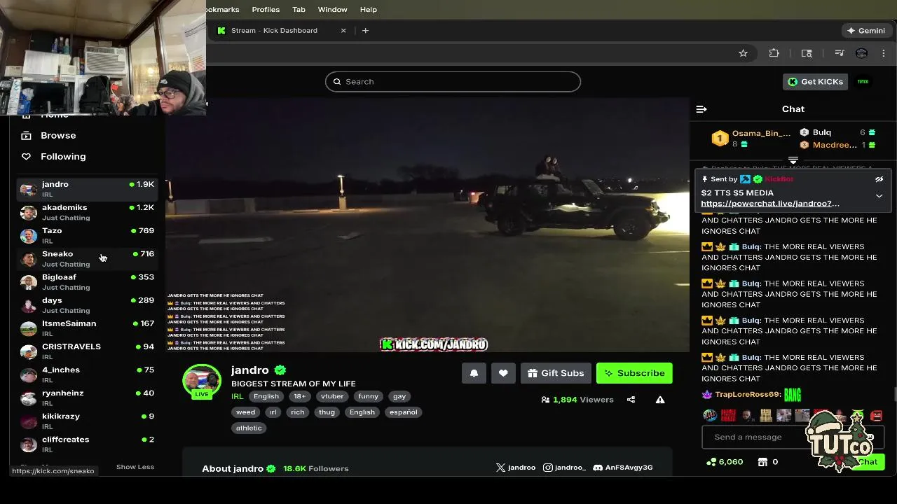Expand pinned message chevron
This screenshot has height=504, width=897.
click(x=879, y=196)
